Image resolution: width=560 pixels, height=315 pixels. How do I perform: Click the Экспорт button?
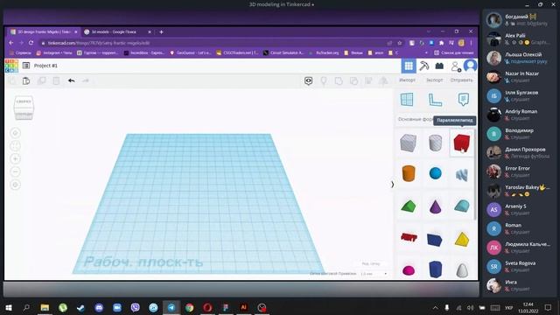(435, 80)
